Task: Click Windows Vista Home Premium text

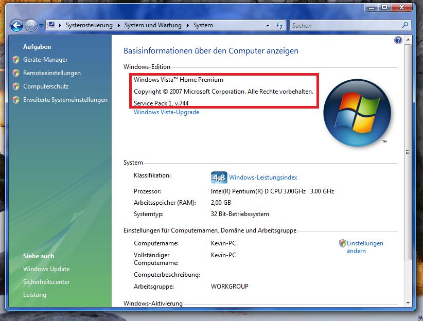Action: (x=179, y=80)
